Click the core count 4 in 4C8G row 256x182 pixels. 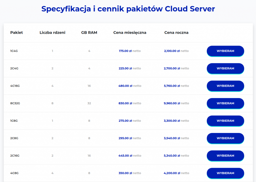coord(52,173)
